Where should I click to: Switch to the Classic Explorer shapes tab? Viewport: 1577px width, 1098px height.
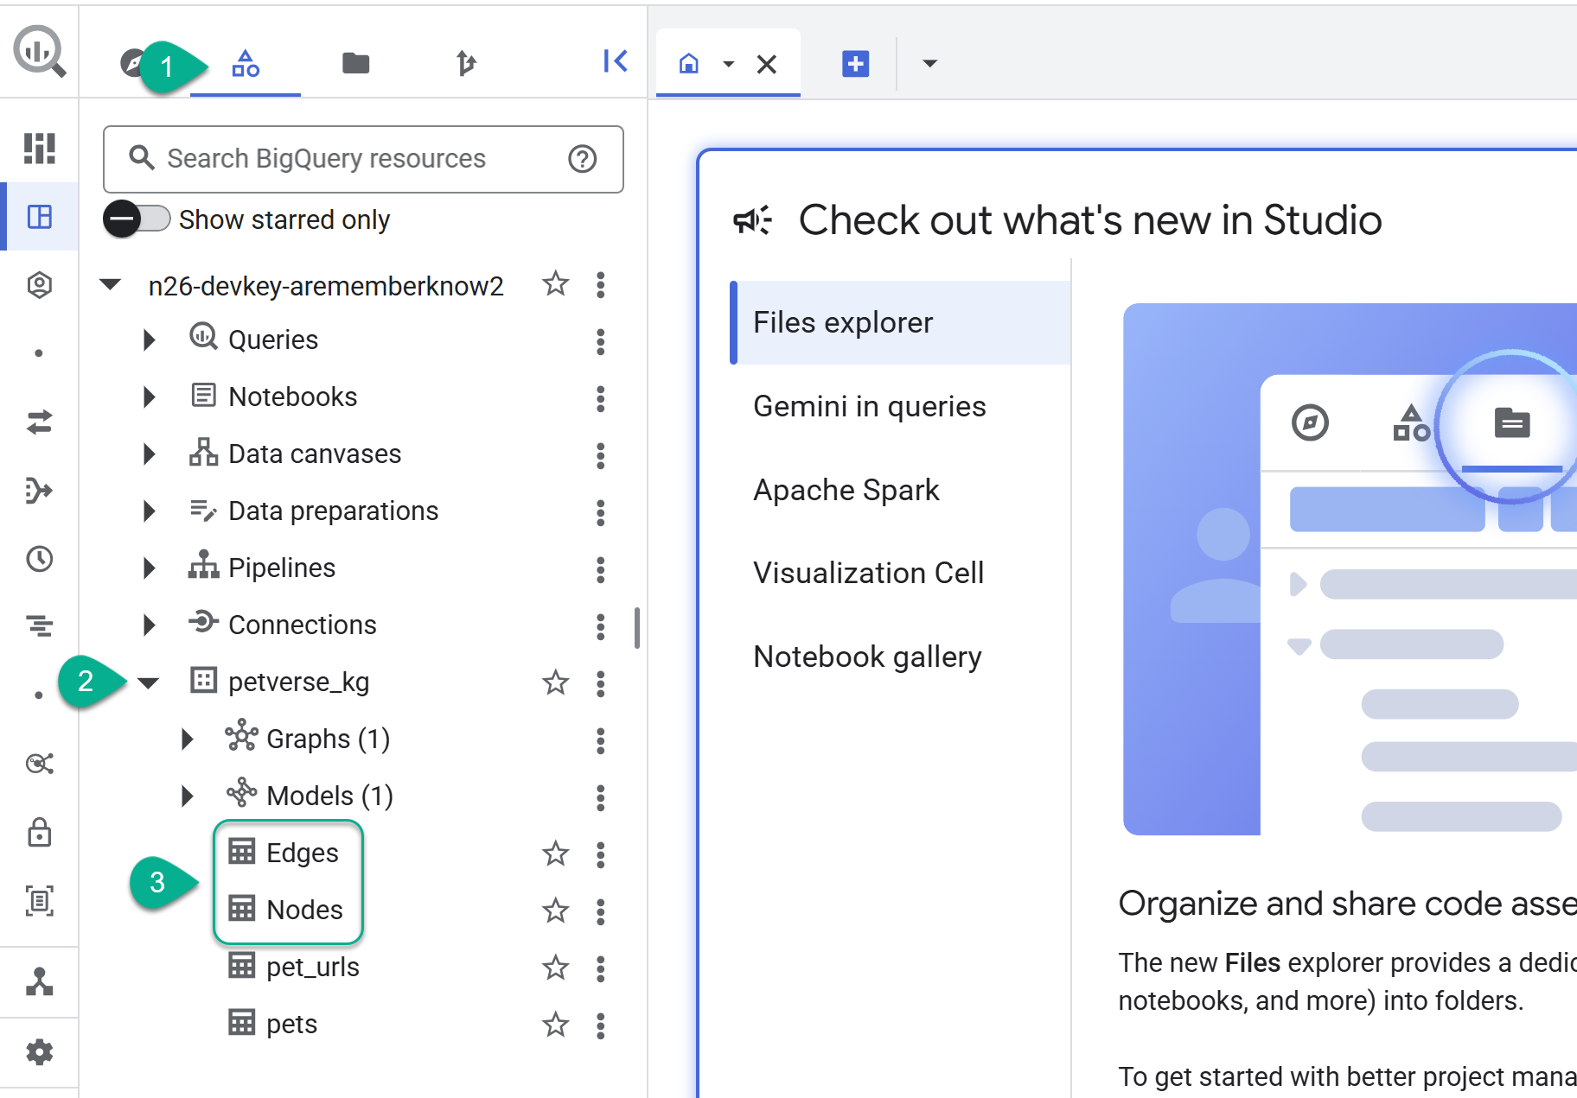click(x=246, y=63)
